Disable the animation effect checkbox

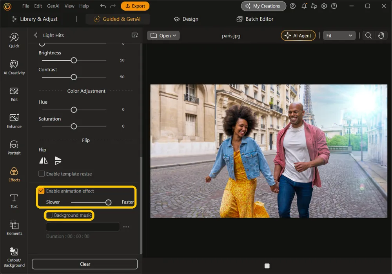tap(41, 191)
